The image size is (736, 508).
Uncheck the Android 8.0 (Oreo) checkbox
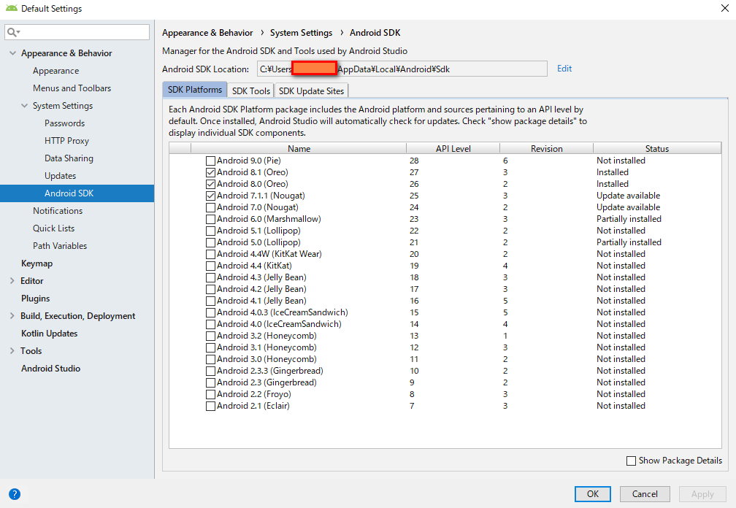coord(210,185)
